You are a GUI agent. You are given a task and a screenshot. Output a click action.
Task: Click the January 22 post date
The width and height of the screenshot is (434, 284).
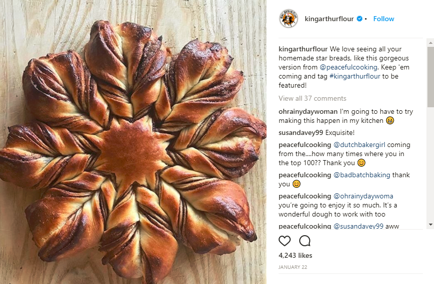click(292, 266)
